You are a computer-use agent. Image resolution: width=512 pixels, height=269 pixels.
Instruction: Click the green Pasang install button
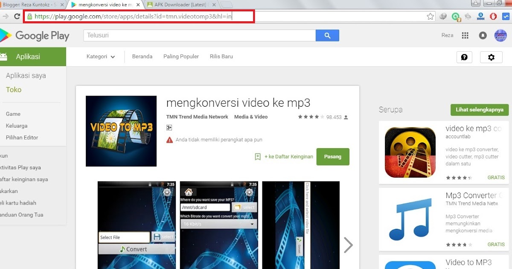[x=333, y=157]
